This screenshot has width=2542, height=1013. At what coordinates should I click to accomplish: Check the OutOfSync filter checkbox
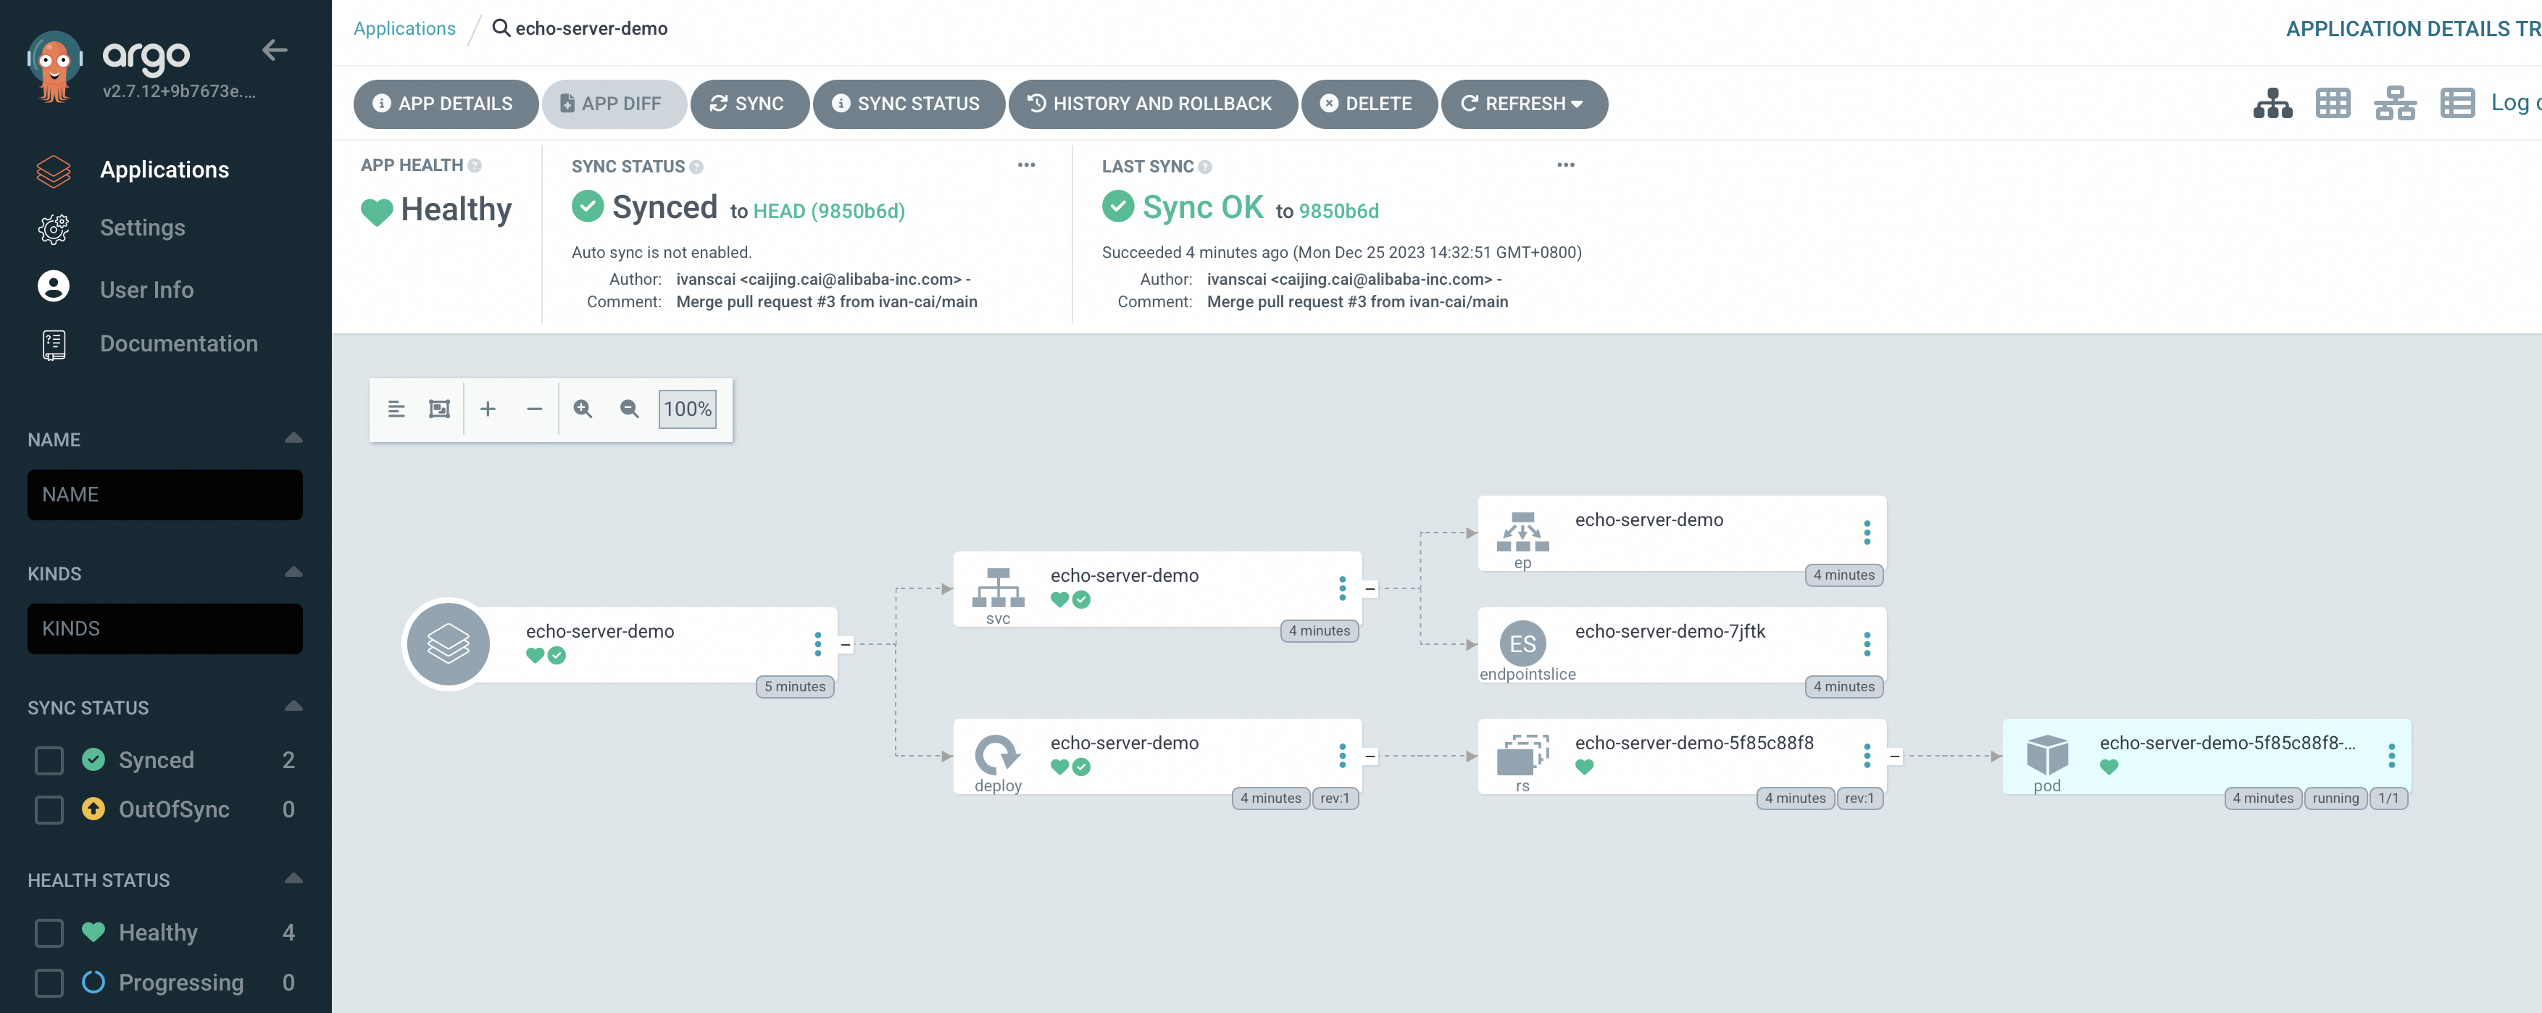(49, 810)
